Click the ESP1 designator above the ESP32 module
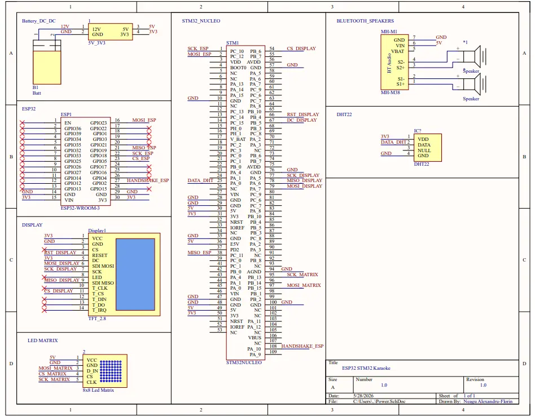The height and width of the screenshot is (416, 535). tap(66, 114)
